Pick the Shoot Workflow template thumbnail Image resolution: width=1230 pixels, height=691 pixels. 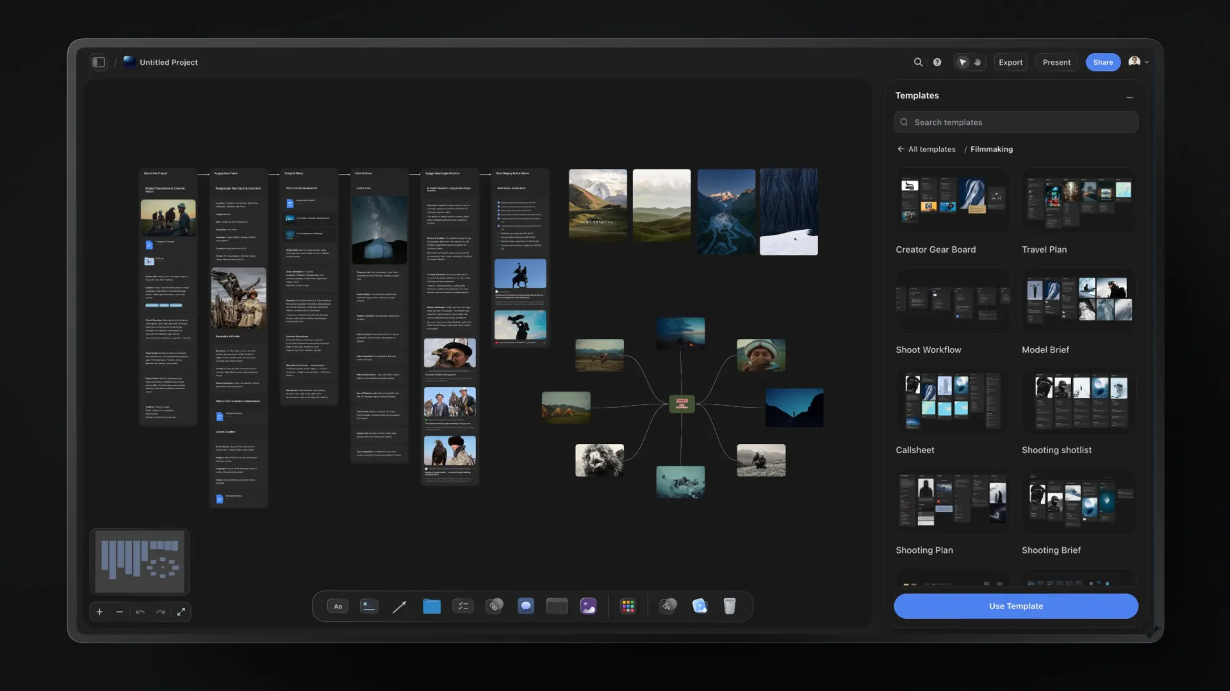click(x=952, y=301)
